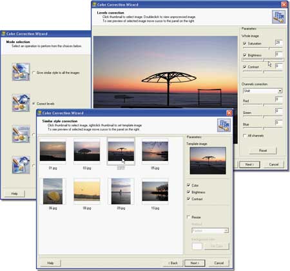Screen dimensions: 290x271
Task: Select the 09.jpg thumbnail
Action: 121,191
